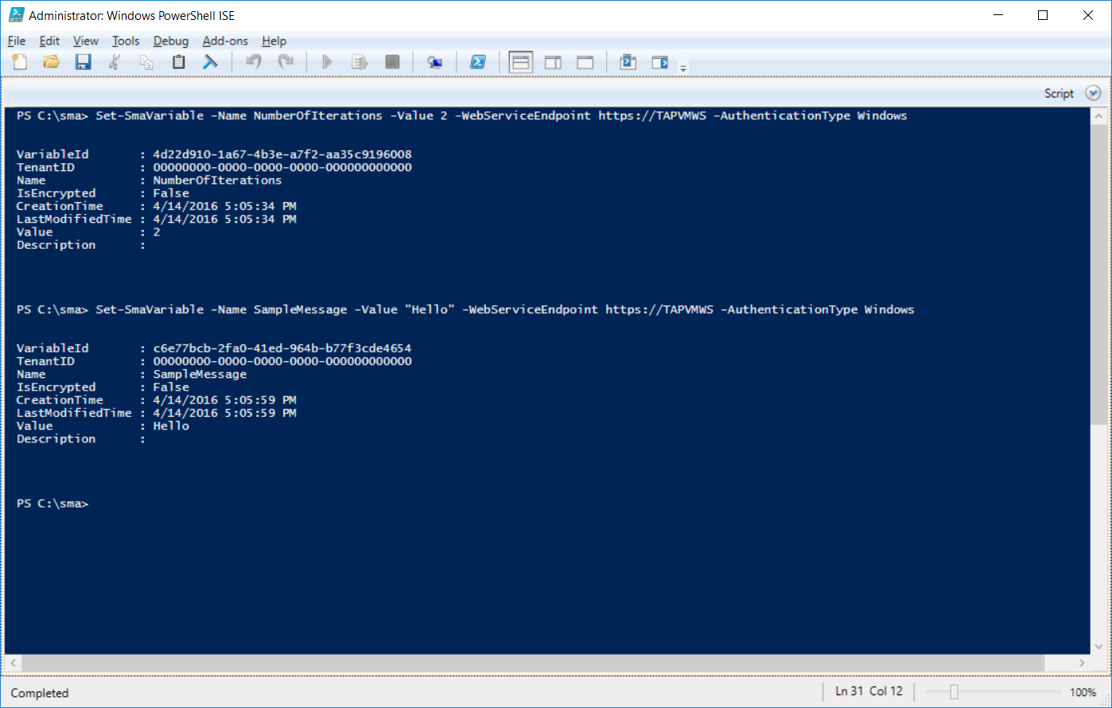Select the Stop Operation icon
The image size is (1112, 708).
coord(391,61)
